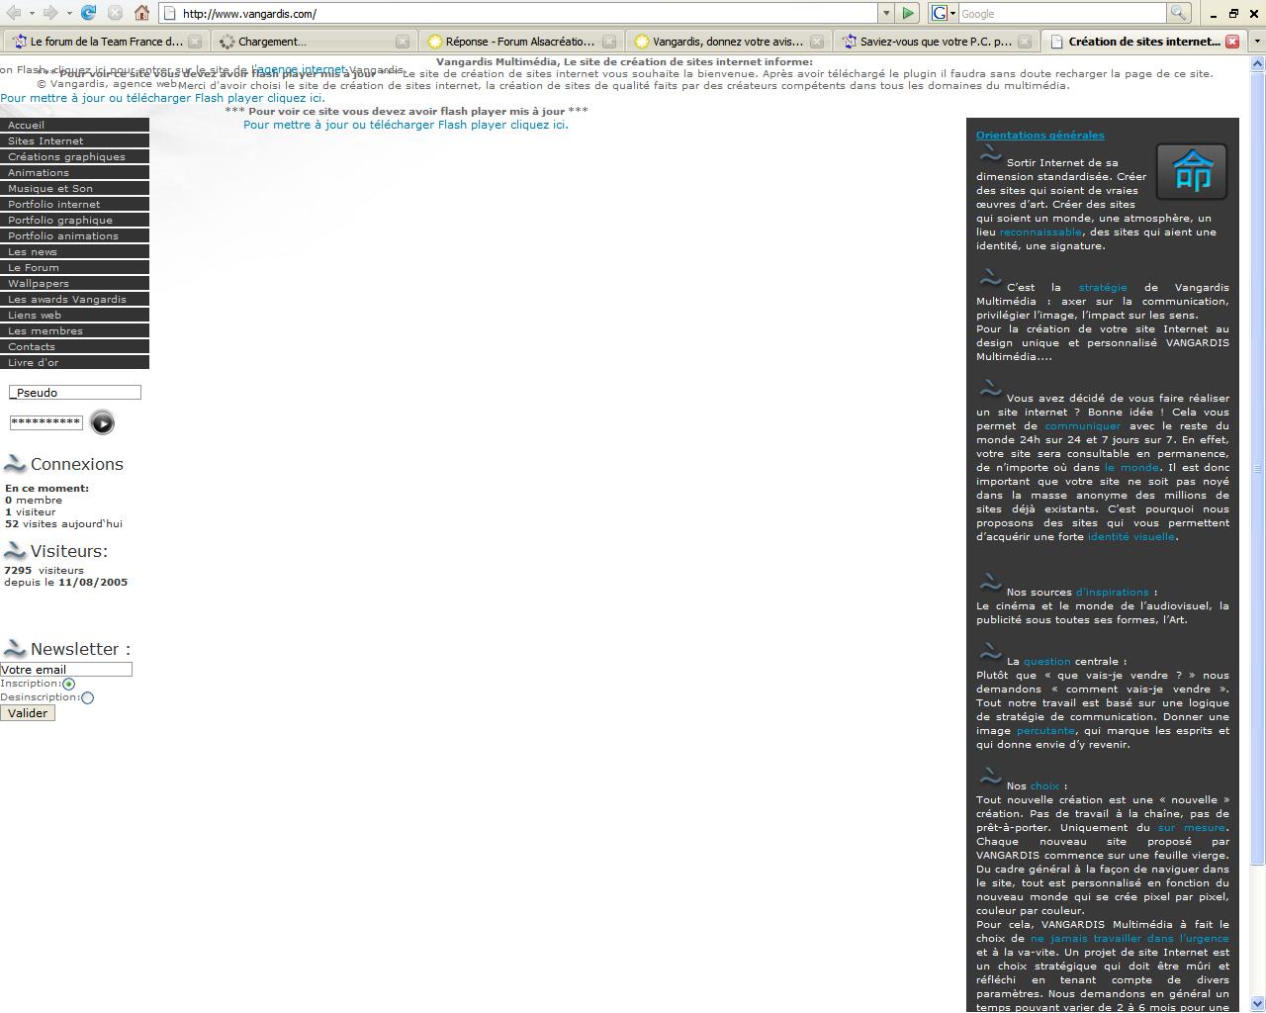The image size is (1266, 1013).
Task: Open Livre d'or menu item
Action: [x=74, y=362]
